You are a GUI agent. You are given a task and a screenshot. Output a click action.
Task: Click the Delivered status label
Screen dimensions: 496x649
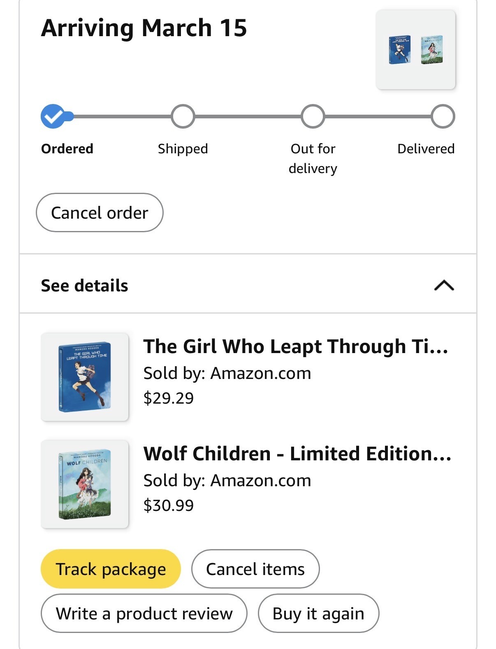(x=426, y=149)
